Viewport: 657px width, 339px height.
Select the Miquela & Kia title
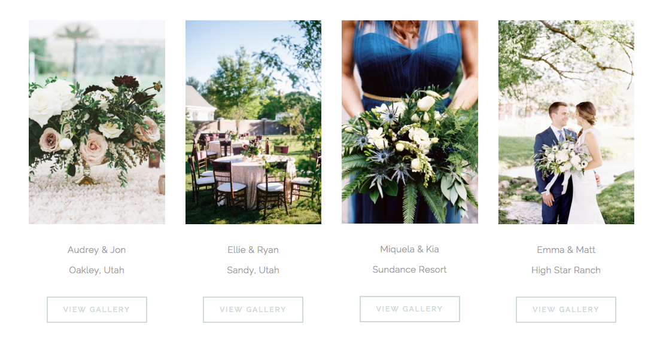(x=410, y=249)
